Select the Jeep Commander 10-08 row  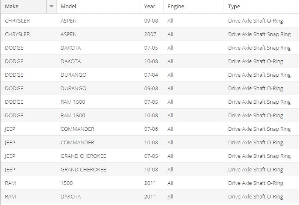point(150,142)
